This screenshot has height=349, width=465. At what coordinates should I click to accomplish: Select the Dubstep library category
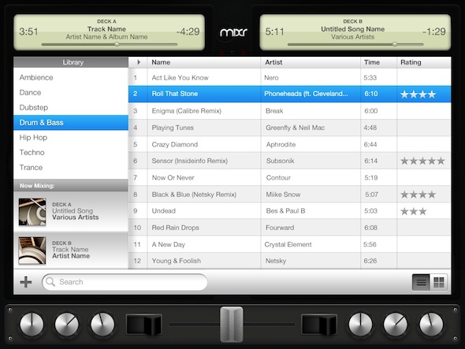(71, 107)
